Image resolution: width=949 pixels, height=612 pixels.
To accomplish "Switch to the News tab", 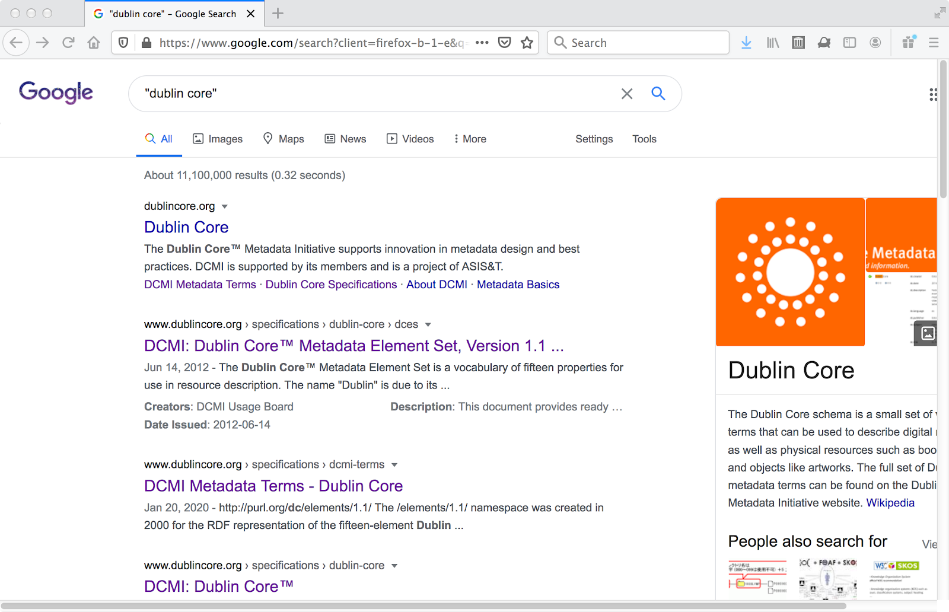I will coord(345,139).
